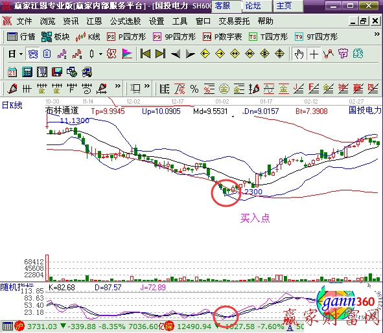Open the calendar 21 icon
This screenshot has width=383, height=333.
pos(12,73)
